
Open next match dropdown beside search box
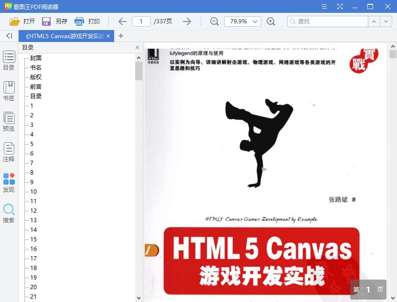pyautogui.click(x=386, y=21)
